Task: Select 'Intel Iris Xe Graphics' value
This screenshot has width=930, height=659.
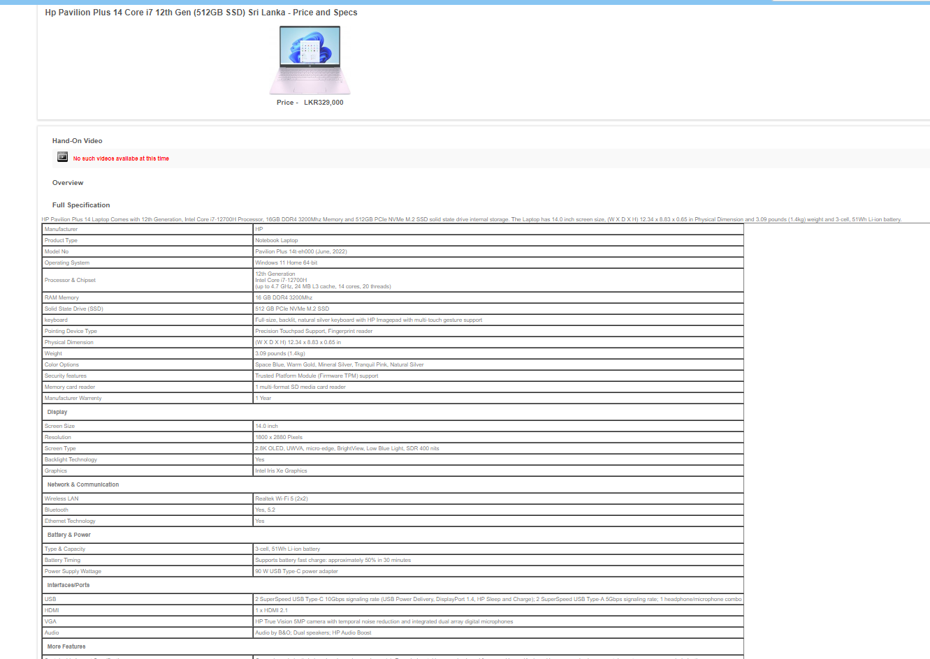Action: coord(281,471)
